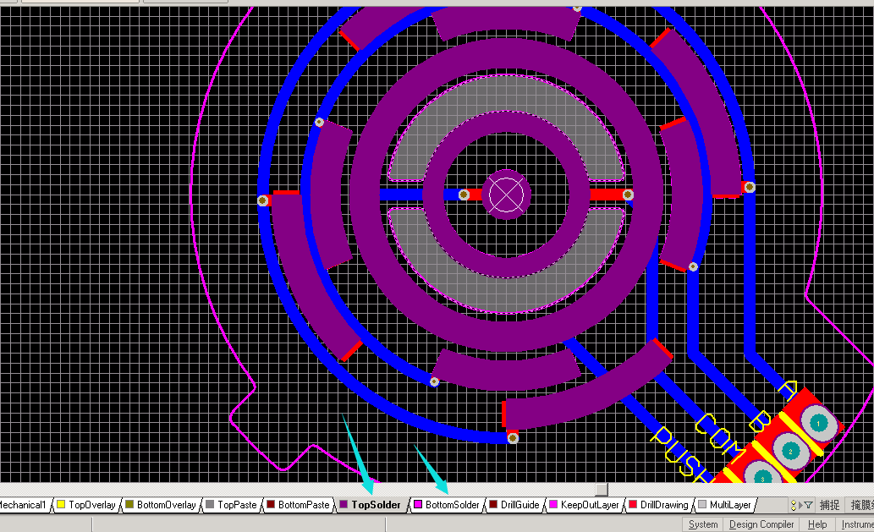The width and height of the screenshot is (874, 532).
Task: Select pad 2 of the connector
Action: click(x=790, y=452)
